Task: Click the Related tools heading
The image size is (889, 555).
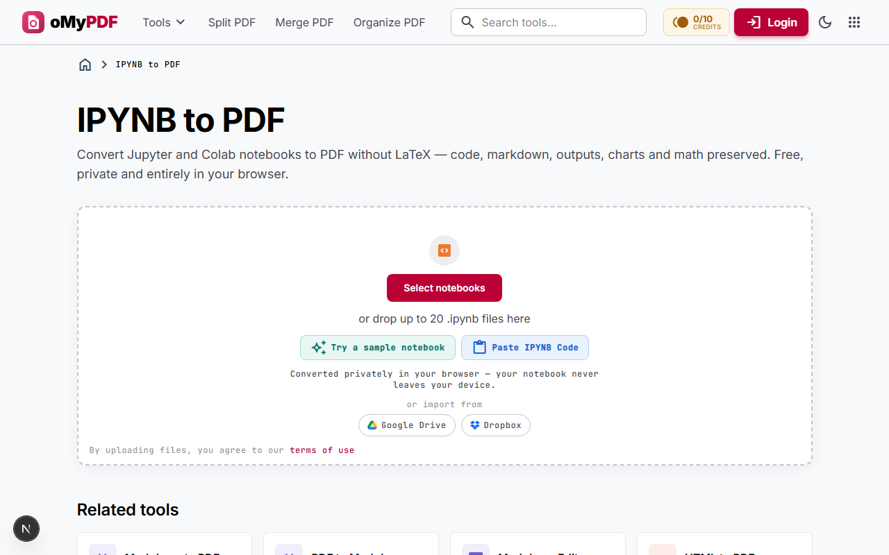Action: click(128, 510)
